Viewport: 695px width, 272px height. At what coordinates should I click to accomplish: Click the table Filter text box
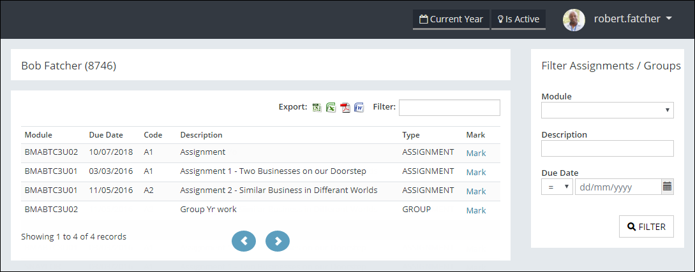click(x=449, y=108)
